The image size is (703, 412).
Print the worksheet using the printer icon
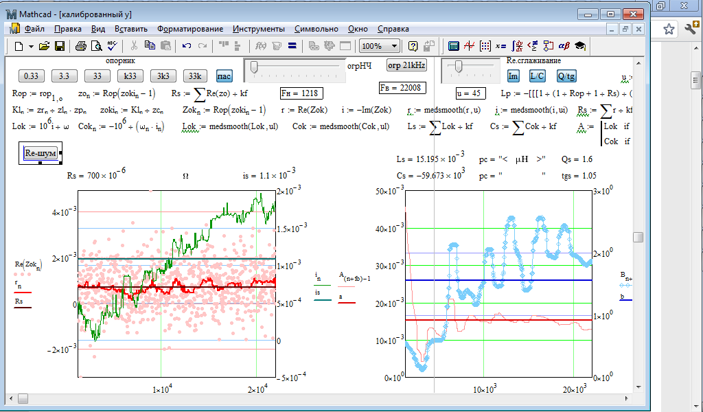(81, 46)
